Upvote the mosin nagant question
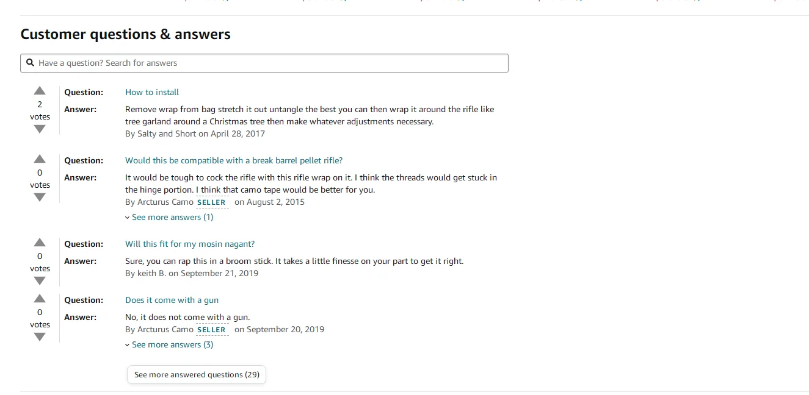Viewport: 809px width, 395px height. (x=40, y=243)
